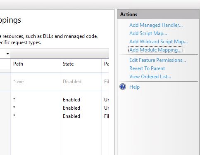Click the partially visible Pa column header
The image size is (200, 155).
[105, 64]
